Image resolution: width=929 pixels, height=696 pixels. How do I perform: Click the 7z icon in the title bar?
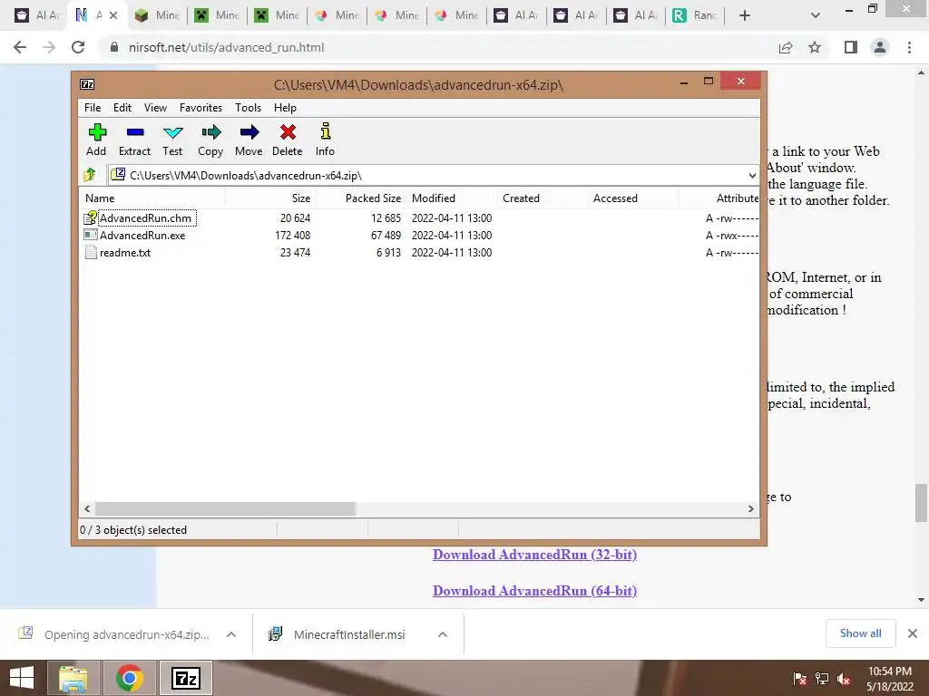(x=87, y=84)
